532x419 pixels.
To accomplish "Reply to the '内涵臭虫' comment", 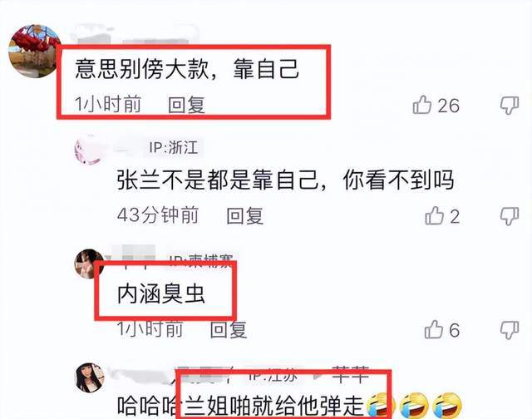I will (x=229, y=329).
